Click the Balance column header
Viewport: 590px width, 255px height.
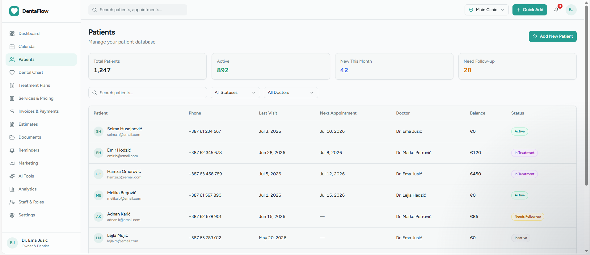coord(478,113)
